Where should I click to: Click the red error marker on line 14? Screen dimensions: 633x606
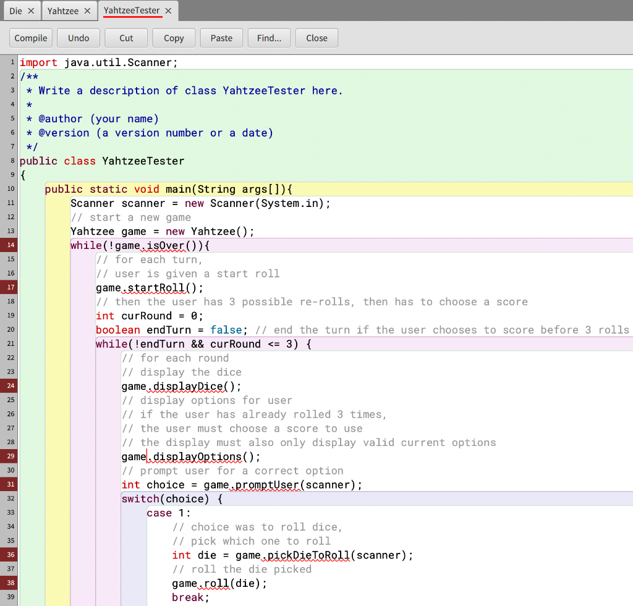(x=10, y=245)
